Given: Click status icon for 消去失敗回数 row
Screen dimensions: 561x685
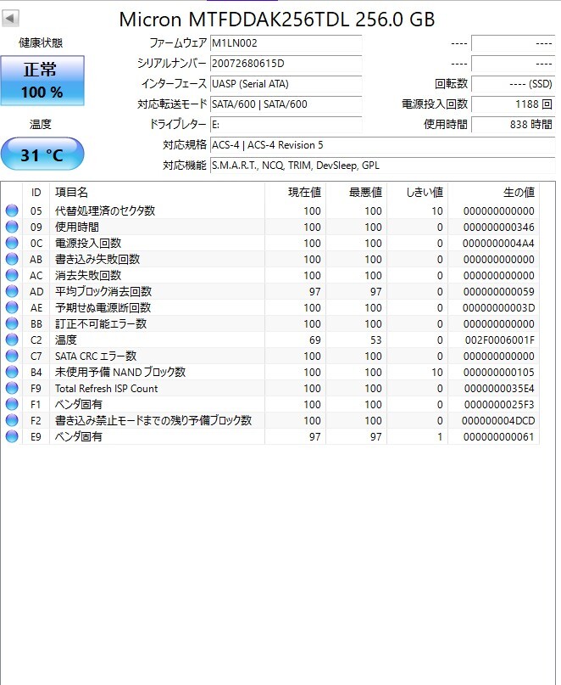Looking at the screenshot, I should point(12,275).
